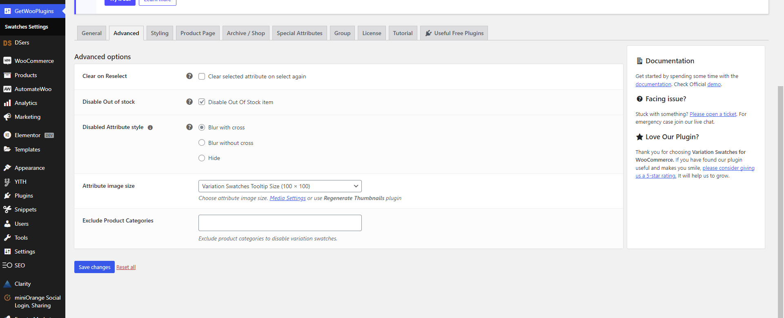Click the question mark help icon for Disabled Attribute style

[x=189, y=127]
